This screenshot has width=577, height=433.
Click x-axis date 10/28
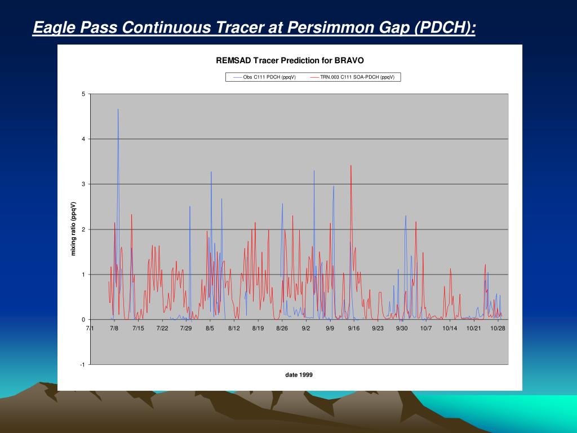coord(498,328)
